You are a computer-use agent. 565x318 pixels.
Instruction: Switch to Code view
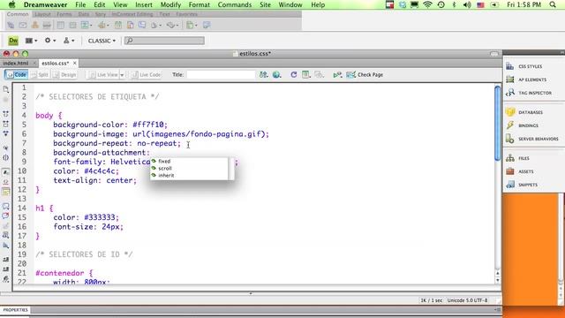click(x=17, y=74)
